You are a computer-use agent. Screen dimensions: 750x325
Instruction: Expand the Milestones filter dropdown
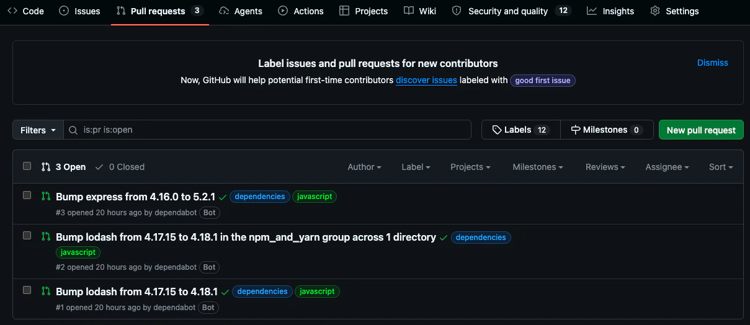click(538, 167)
